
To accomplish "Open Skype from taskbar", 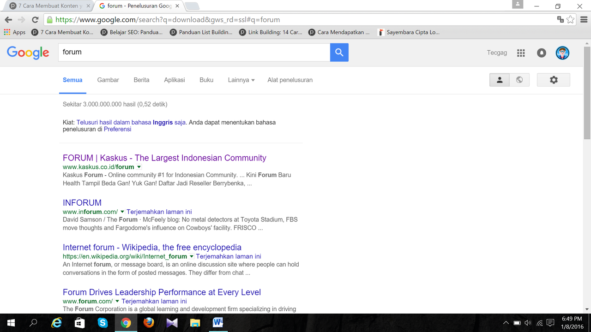I will tap(103, 323).
